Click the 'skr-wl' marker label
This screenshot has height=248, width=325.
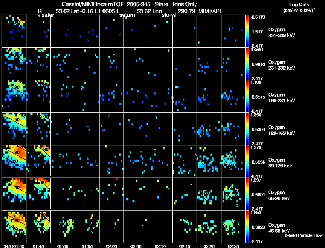pyautogui.click(x=169, y=15)
